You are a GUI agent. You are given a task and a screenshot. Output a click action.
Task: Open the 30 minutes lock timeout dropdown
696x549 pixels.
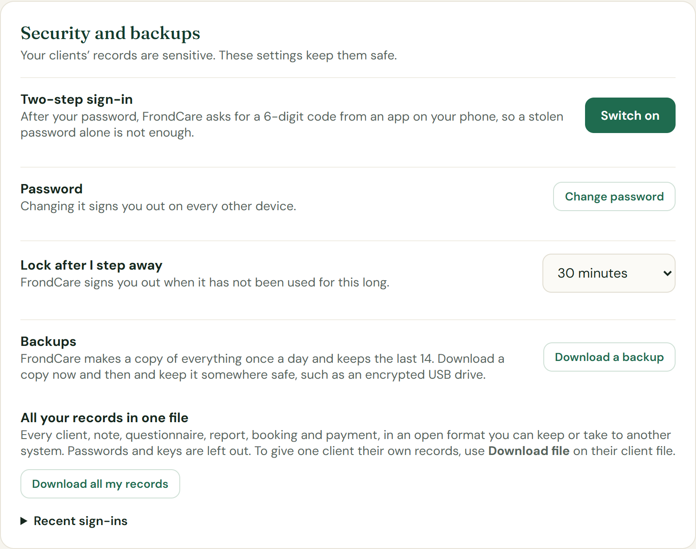coord(609,273)
